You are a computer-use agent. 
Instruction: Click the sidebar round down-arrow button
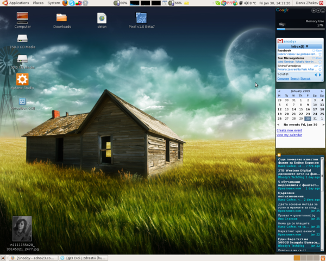pos(318,11)
